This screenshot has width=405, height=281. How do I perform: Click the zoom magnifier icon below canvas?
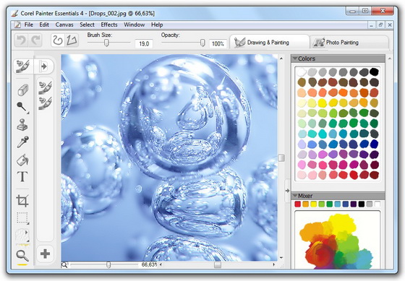pyautogui.click(x=64, y=264)
